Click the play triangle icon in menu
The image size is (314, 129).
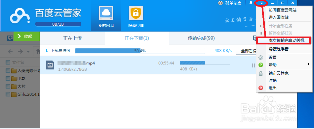pyautogui.click(x=261, y=26)
